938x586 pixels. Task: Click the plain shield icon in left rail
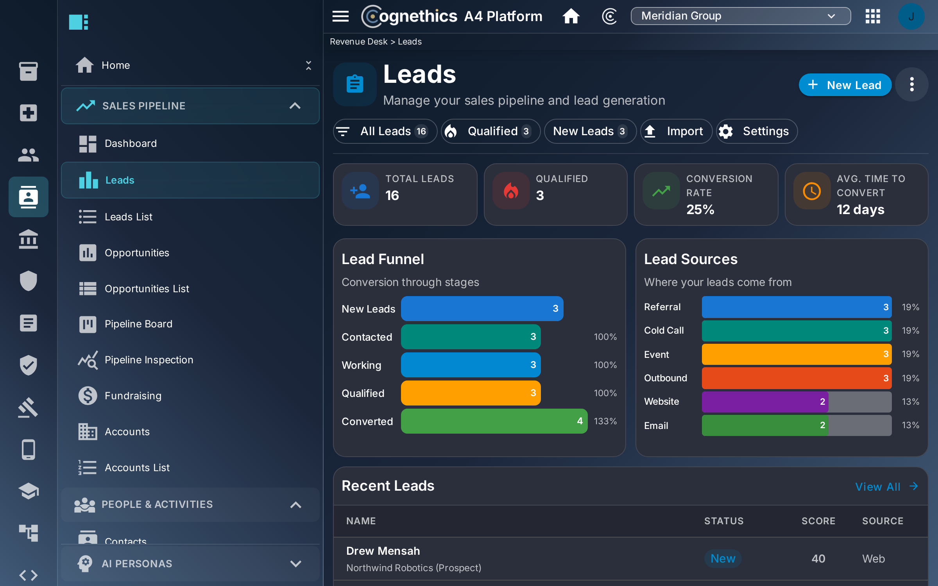tap(28, 281)
